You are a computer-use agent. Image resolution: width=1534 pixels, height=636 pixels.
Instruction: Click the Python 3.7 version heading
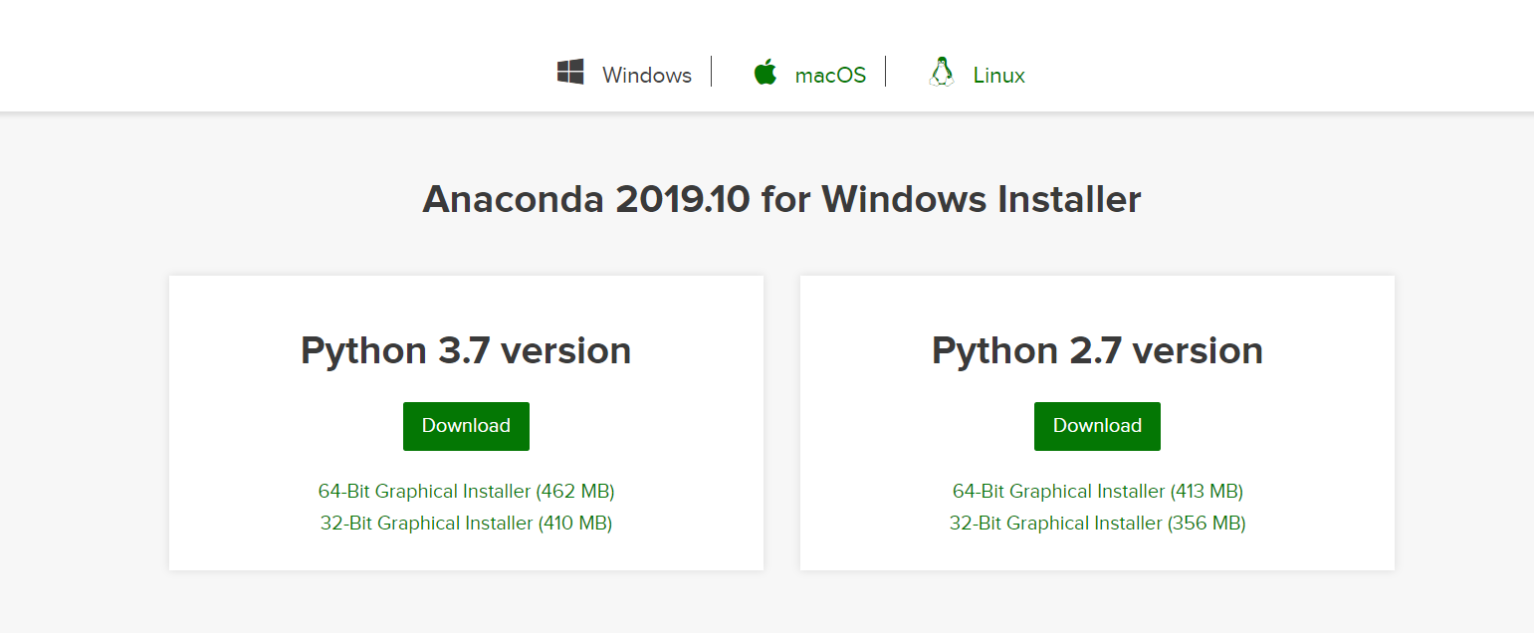[x=466, y=351]
